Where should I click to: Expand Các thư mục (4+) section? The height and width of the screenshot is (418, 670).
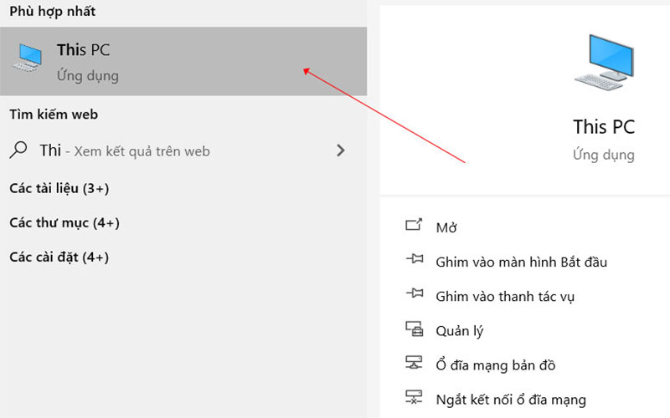(x=64, y=222)
